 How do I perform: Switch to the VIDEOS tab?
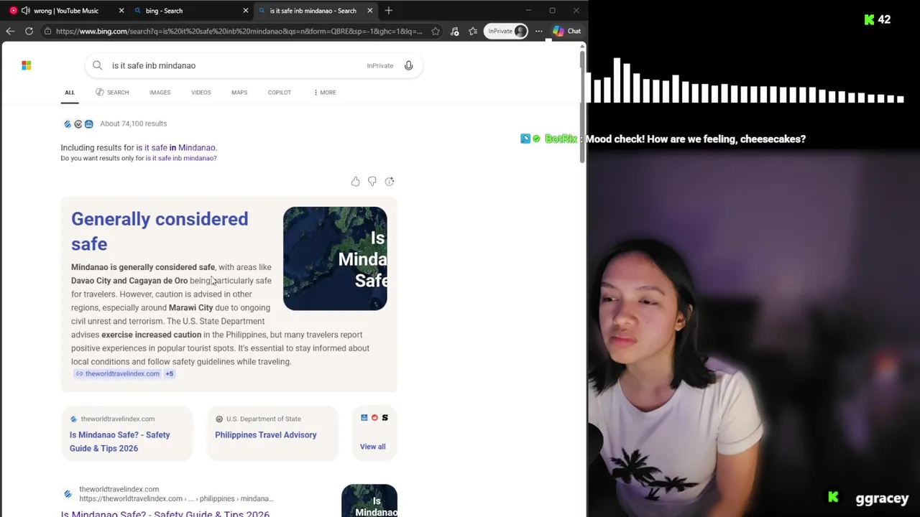click(201, 93)
